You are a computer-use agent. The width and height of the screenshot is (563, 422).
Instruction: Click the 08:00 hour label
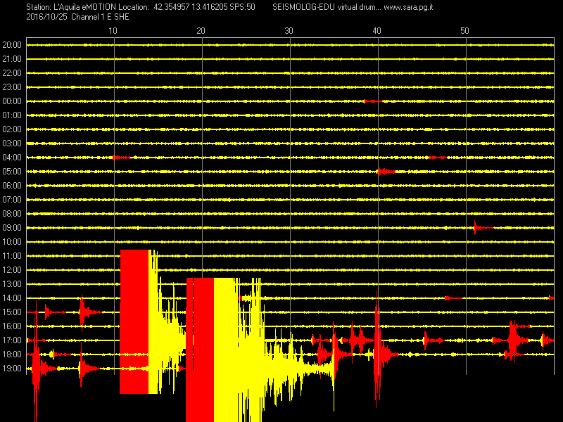[x=12, y=214]
